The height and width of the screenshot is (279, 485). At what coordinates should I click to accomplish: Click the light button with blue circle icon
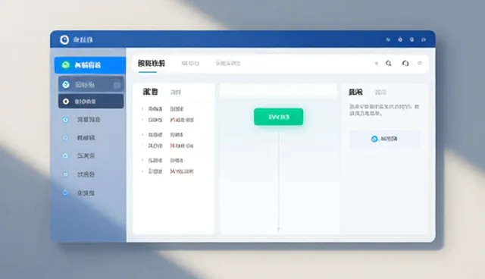(385, 139)
